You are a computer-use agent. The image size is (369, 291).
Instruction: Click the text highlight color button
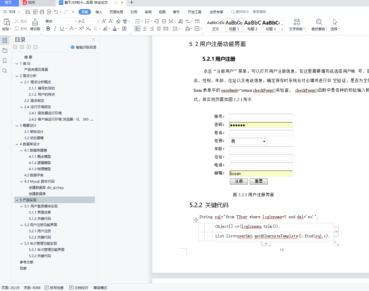pyautogui.click(x=105, y=29)
